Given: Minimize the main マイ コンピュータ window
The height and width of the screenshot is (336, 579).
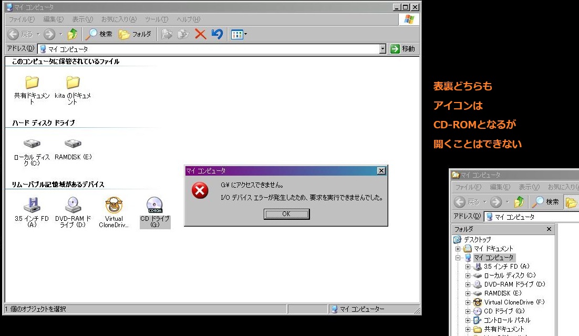Looking at the screenshot, I should (397, 7).
